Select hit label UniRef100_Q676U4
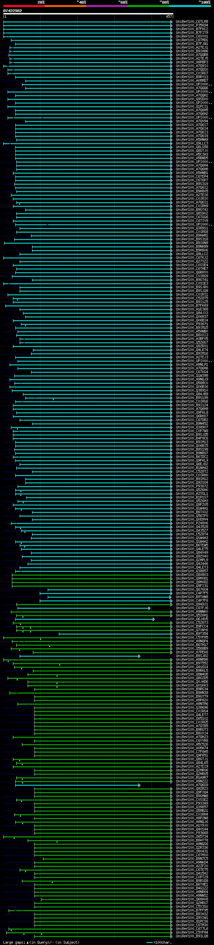The height and width of the screenshot is (945, 214). [x=192, y=590]
